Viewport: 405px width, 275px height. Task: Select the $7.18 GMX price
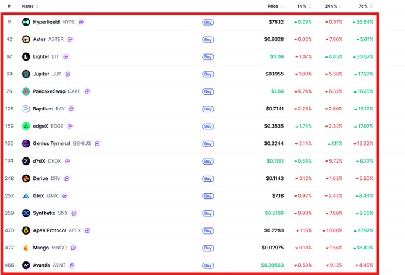(x=278, y=196)
